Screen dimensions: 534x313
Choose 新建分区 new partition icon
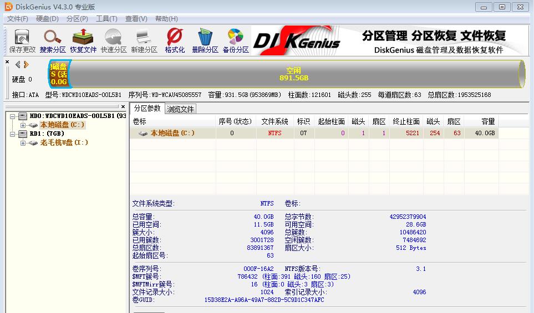[x=144, y=41]
